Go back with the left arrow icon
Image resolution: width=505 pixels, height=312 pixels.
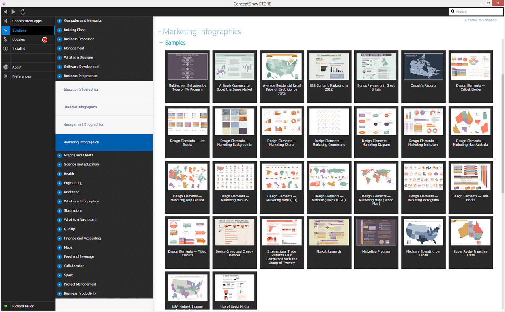point(6,12)
